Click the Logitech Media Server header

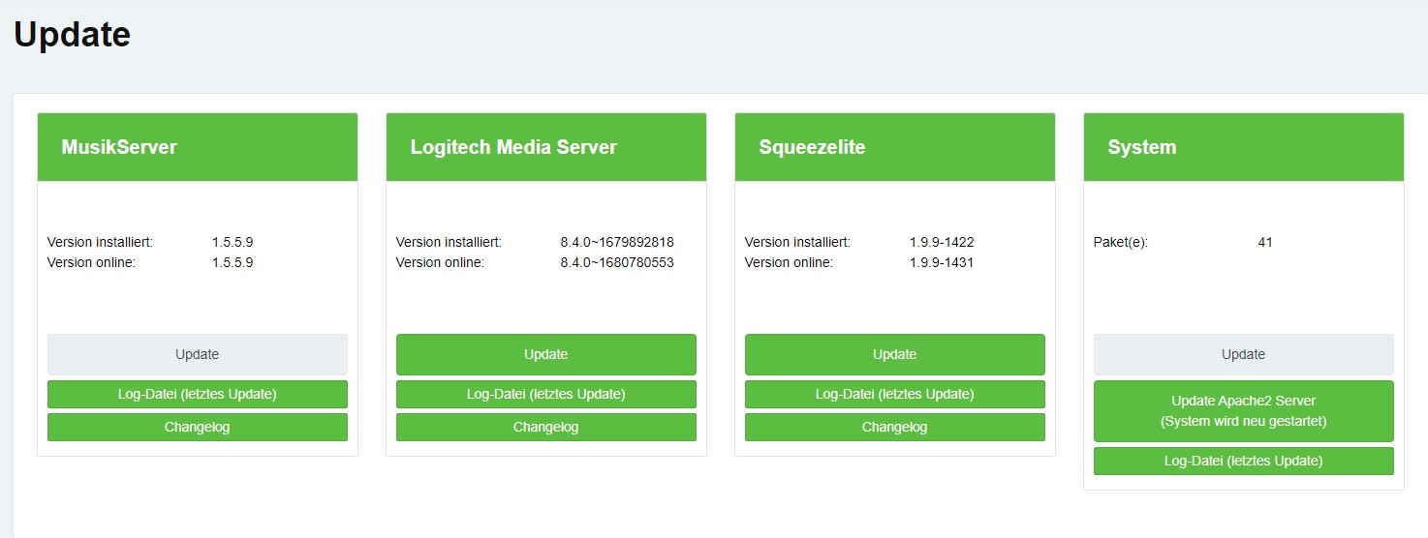[513, 147]
